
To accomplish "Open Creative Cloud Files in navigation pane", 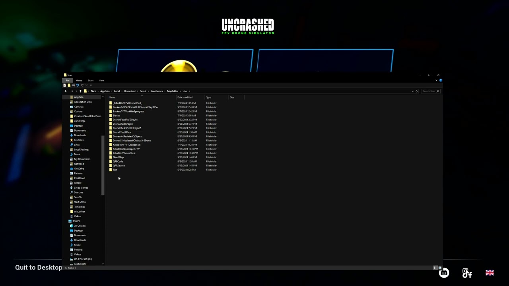I will click(x=87, y=116).
